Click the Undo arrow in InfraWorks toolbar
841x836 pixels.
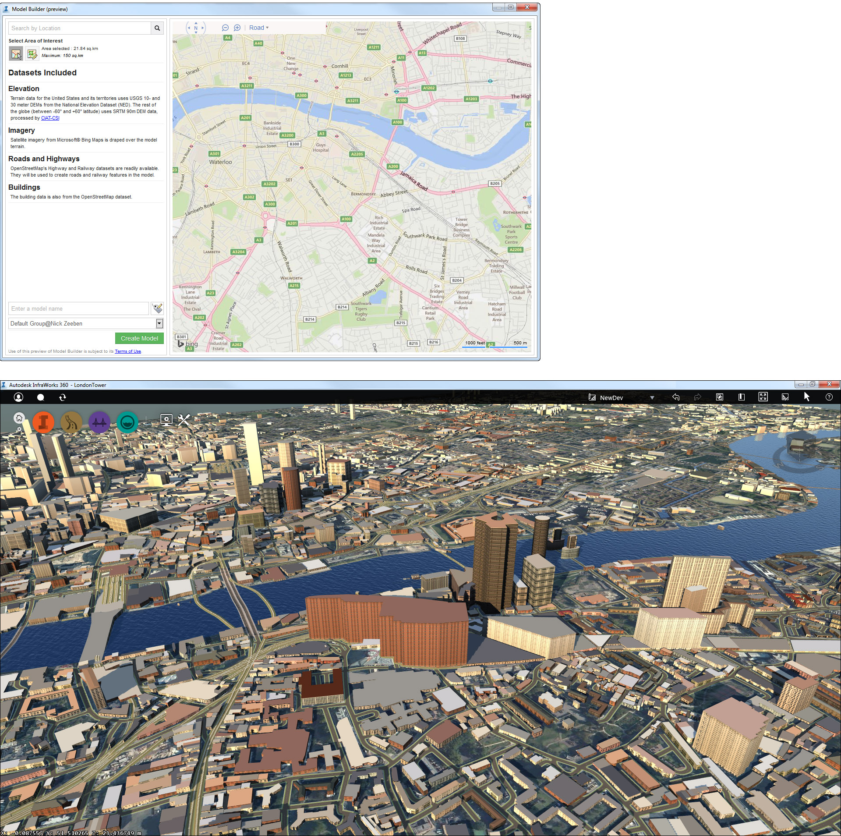(x=676, y=397)
